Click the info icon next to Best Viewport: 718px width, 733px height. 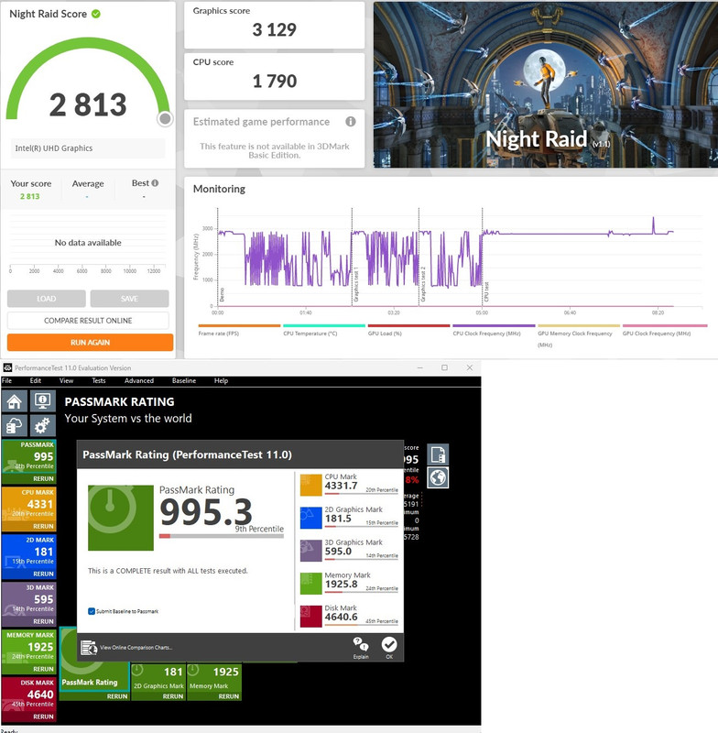tap(155, 182)
